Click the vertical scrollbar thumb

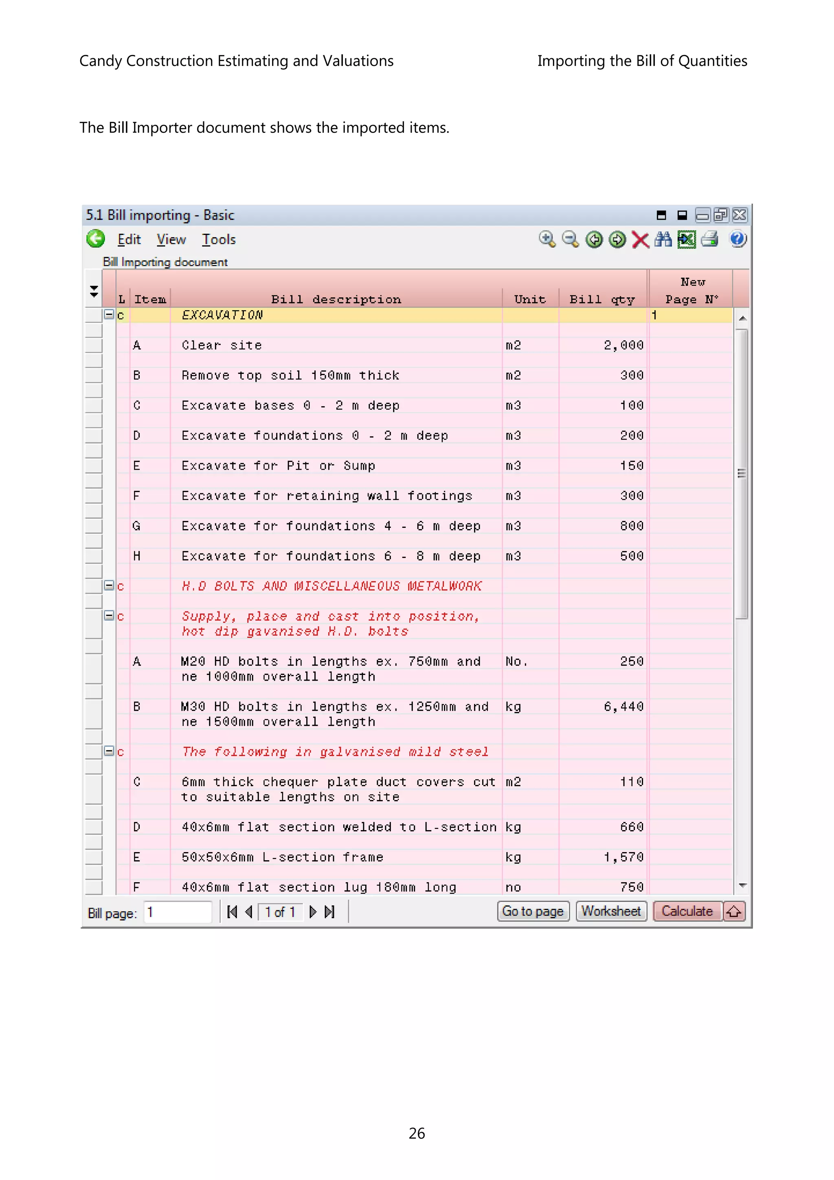(742, 474)
